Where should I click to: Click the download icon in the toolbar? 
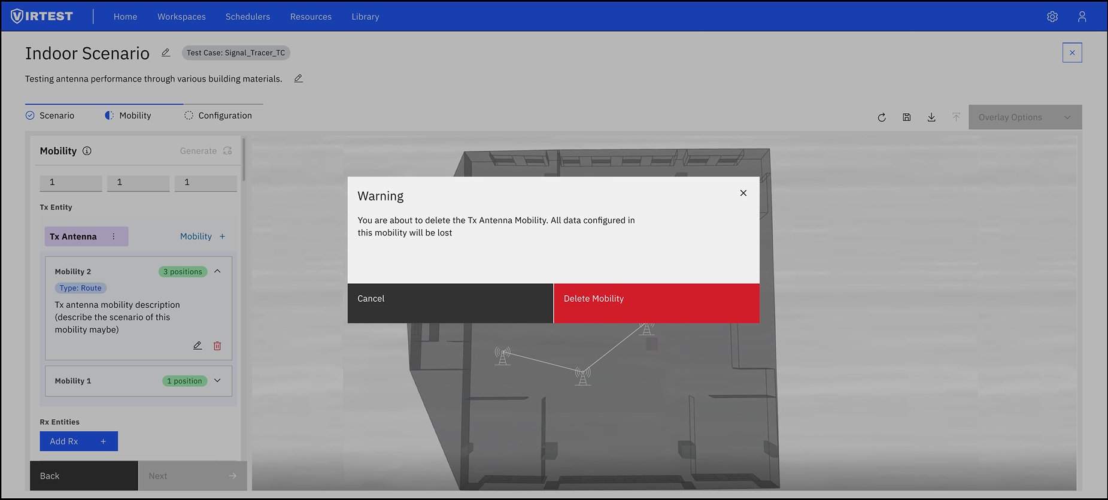pyautogui.click(x=931, y=117)
